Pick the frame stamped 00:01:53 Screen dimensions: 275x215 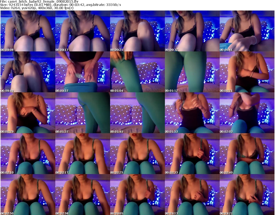pos(192,113)
